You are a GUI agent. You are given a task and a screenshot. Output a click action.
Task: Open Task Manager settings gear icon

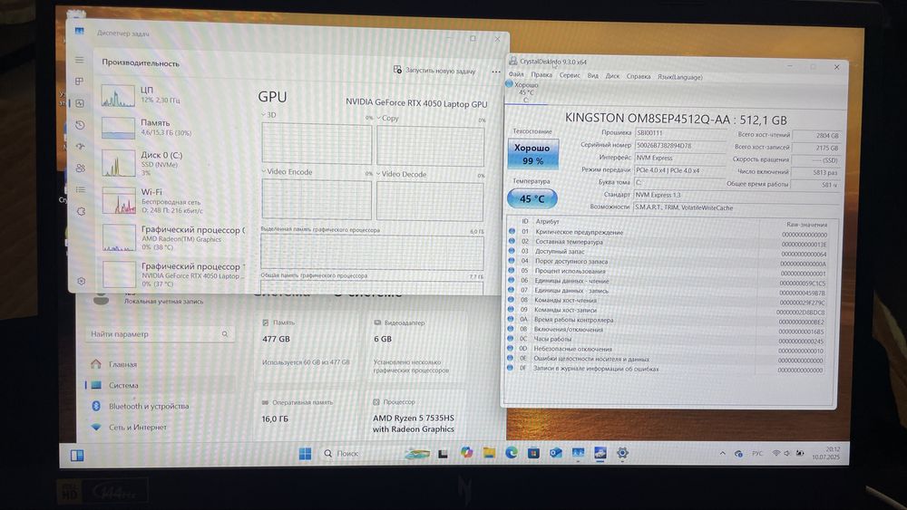81,281
